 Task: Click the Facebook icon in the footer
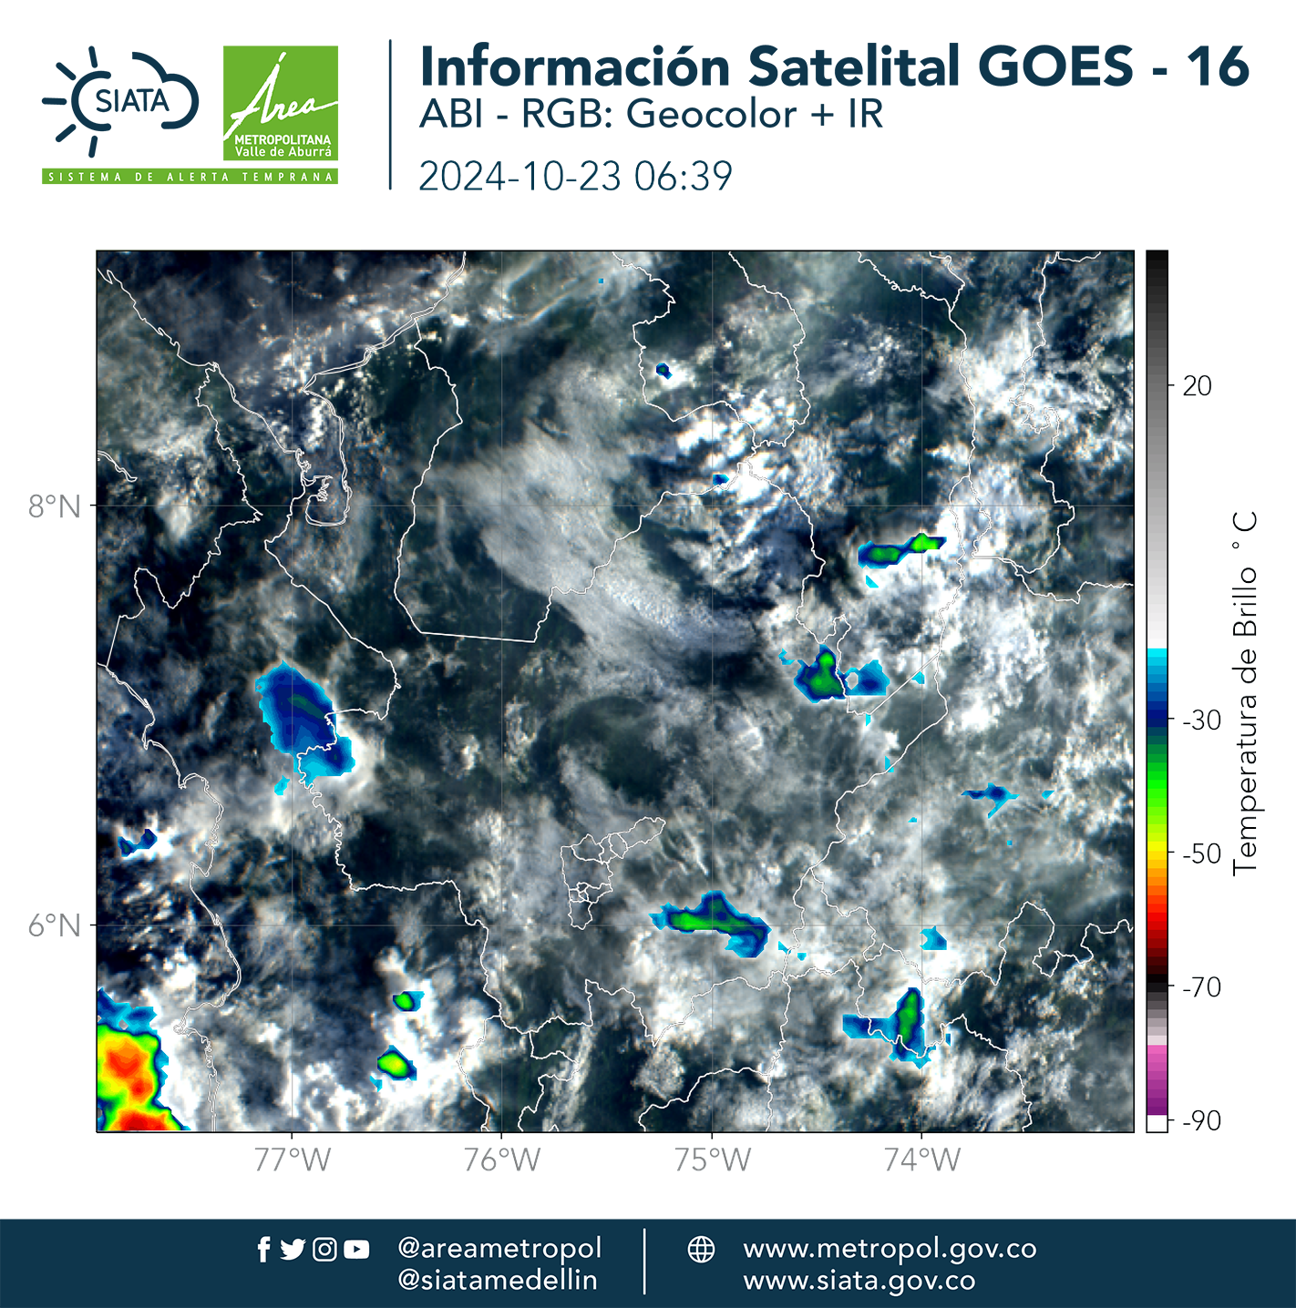click(x=263, y=1250)
